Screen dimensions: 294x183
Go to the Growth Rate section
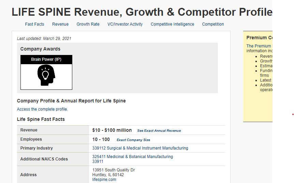pos(88,24)
